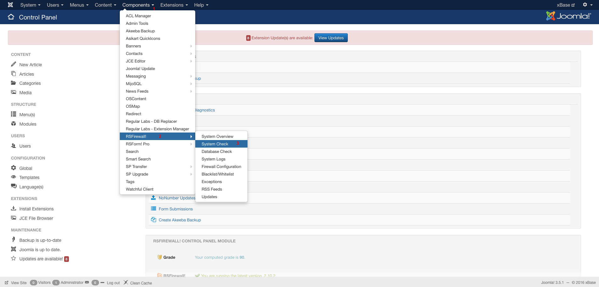Screen dimensions: 599x287
Task: Click the Menu(s) list icon
Action: (14, 114)
